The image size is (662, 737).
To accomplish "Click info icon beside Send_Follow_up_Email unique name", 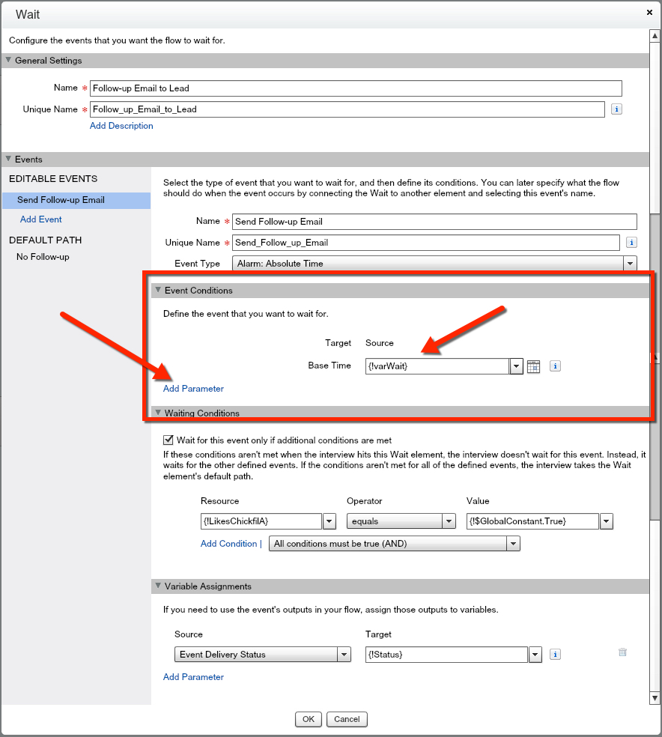I will [x=631, y=243].
